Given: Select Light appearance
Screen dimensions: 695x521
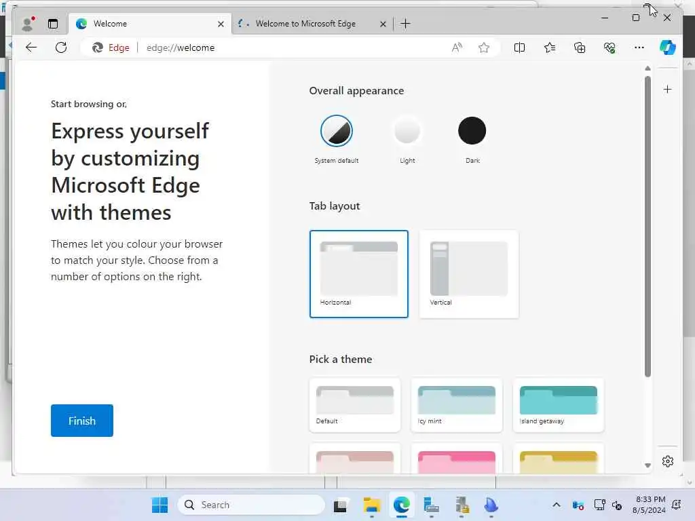Looking at the screenshot, I should click(407, 131).
